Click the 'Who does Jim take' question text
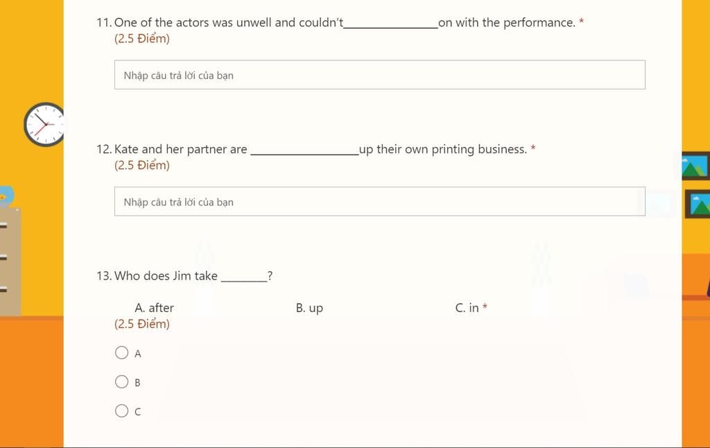The image size is (710, 448). point(193,276)
